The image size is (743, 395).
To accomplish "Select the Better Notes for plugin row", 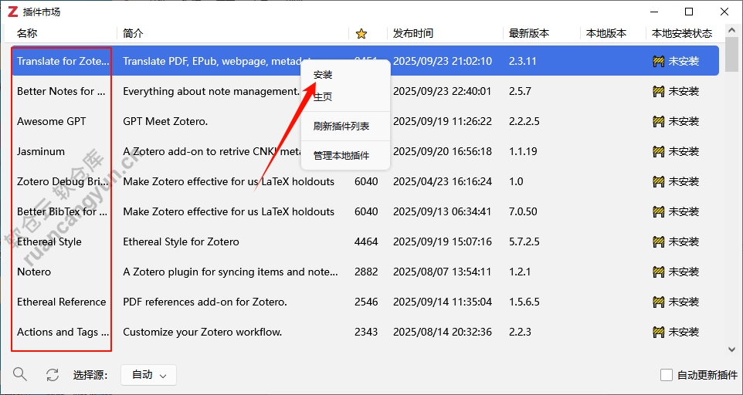I will point(365,91).
